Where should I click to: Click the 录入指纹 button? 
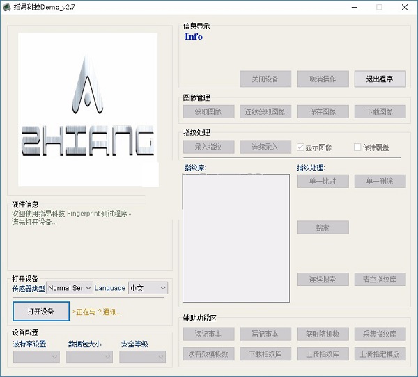(x=208, y=147)
